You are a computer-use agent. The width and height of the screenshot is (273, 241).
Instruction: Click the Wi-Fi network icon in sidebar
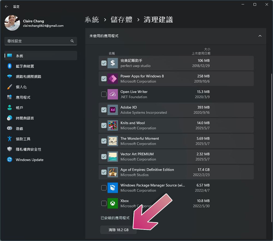coord(10,77)
